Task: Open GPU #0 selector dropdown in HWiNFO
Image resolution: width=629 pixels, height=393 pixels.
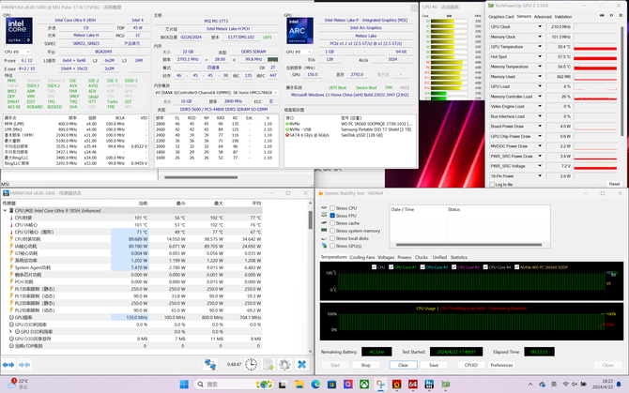Action: (x=299, y=52)
